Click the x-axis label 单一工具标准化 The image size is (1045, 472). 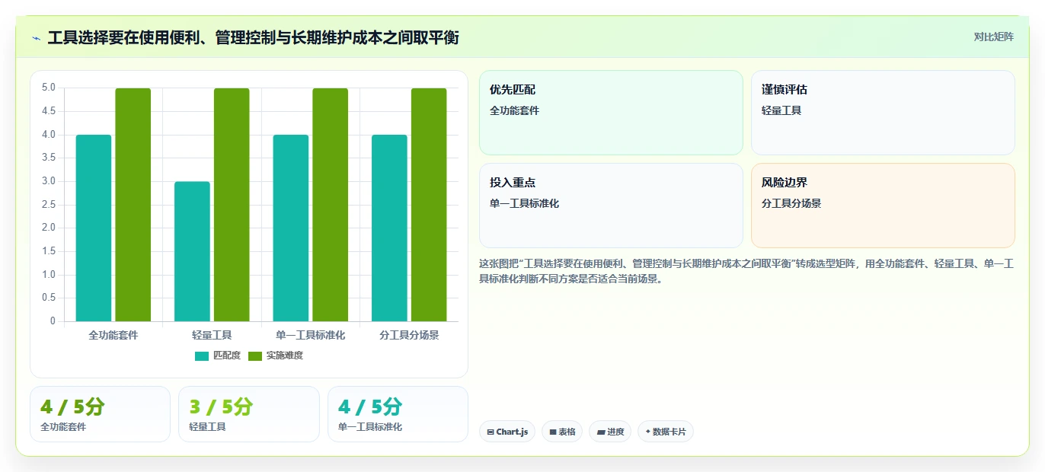[311, 335]
